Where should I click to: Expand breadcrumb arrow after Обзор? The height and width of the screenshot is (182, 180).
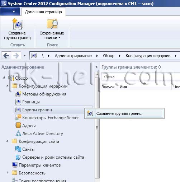point(120,56)
